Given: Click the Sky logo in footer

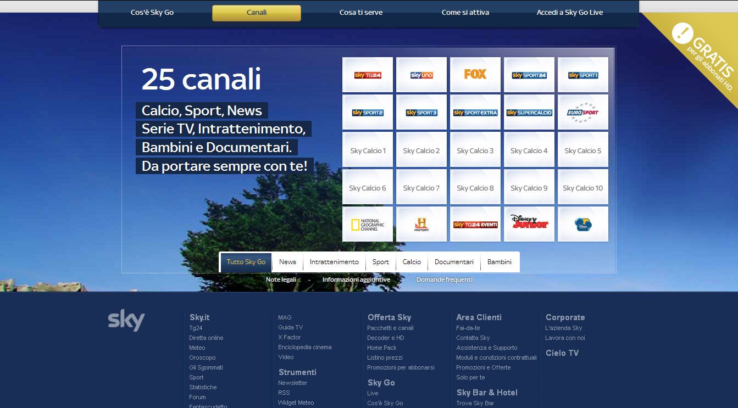Looking at the screenshot, I should pyautogui.click(x=126, y=320).
